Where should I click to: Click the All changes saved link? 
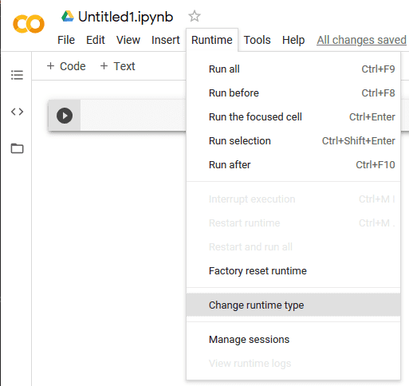tap(361, 40)
